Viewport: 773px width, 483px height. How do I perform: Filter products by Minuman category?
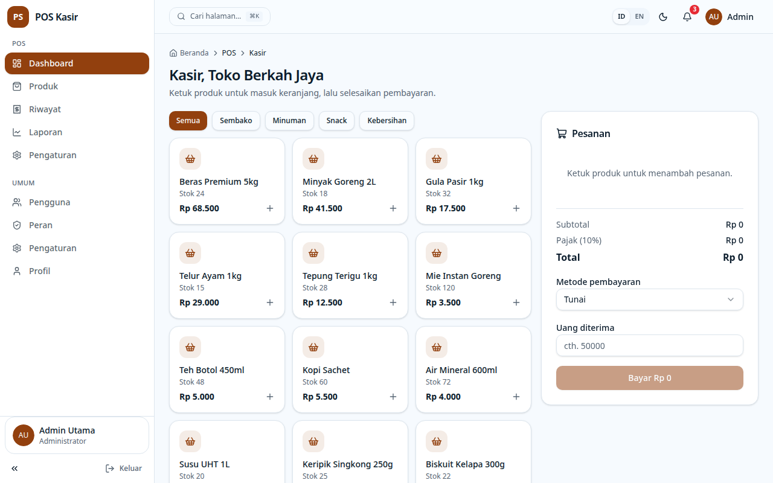click(289, 121)
